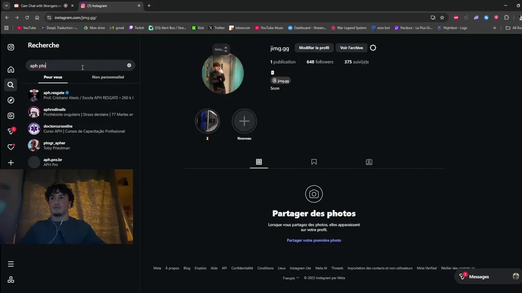Image resolution: width=522 pixels, height=293 pixels.
Task: Switch to the Saved bookmark tab
Action: [314, 162]
